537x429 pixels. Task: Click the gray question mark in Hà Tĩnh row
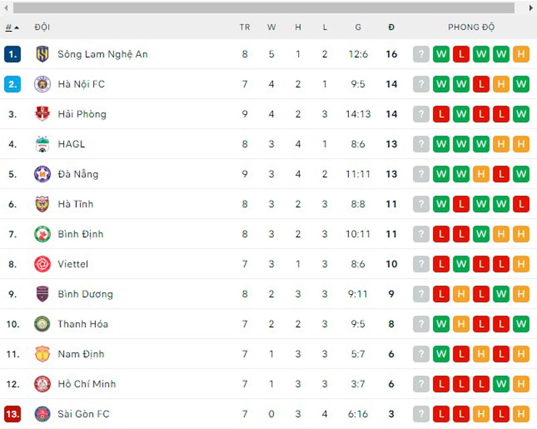422,204
